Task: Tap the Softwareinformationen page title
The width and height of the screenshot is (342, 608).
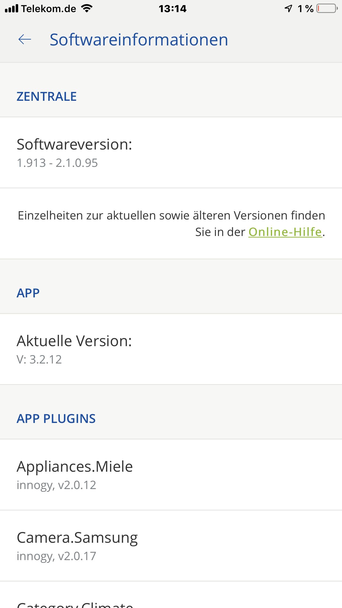Action: 139,39
